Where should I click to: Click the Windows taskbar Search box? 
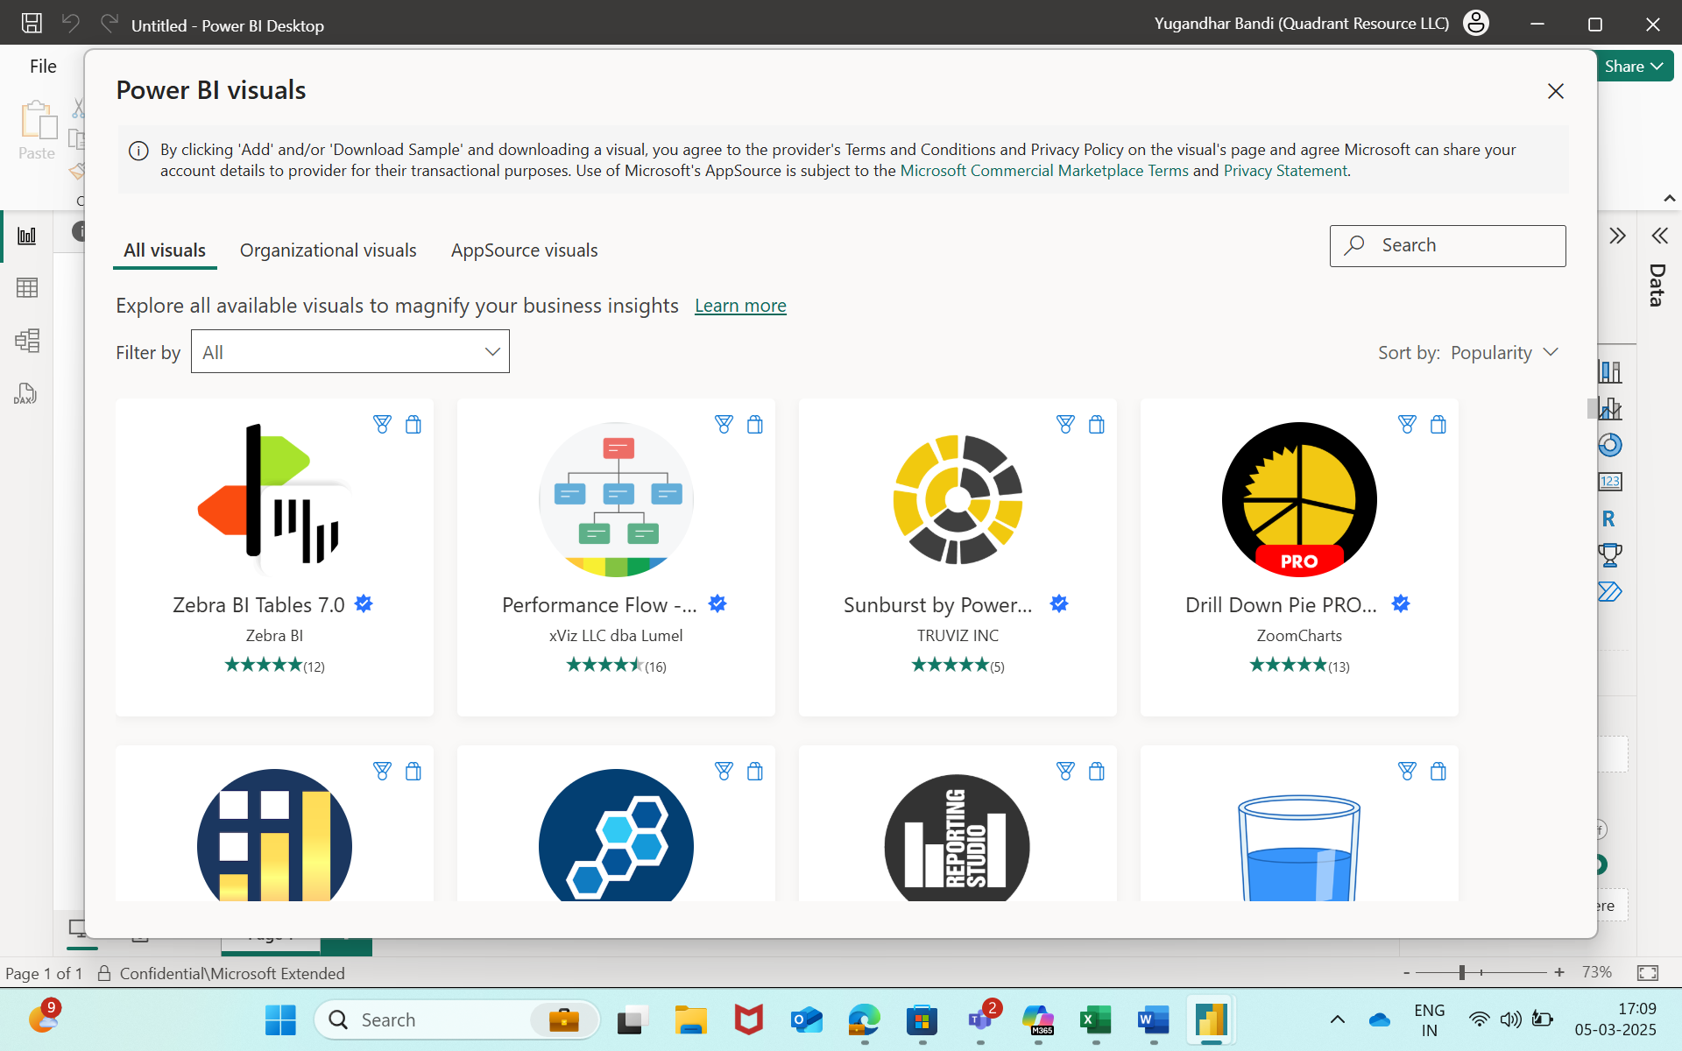point(457,1020)
